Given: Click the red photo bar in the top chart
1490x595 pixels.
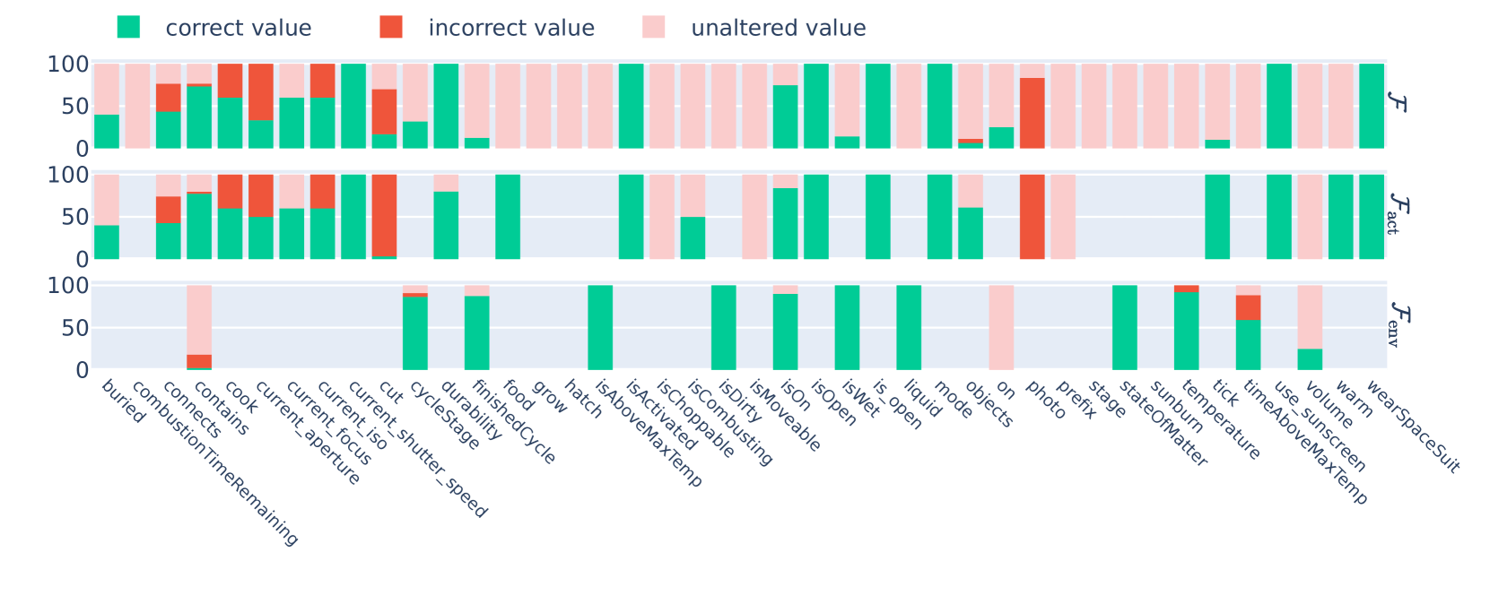Looking at the screenshot, I should [1033, 113].
